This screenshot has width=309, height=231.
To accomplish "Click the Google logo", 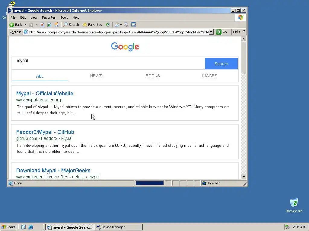I will click(x=125, y=47).
